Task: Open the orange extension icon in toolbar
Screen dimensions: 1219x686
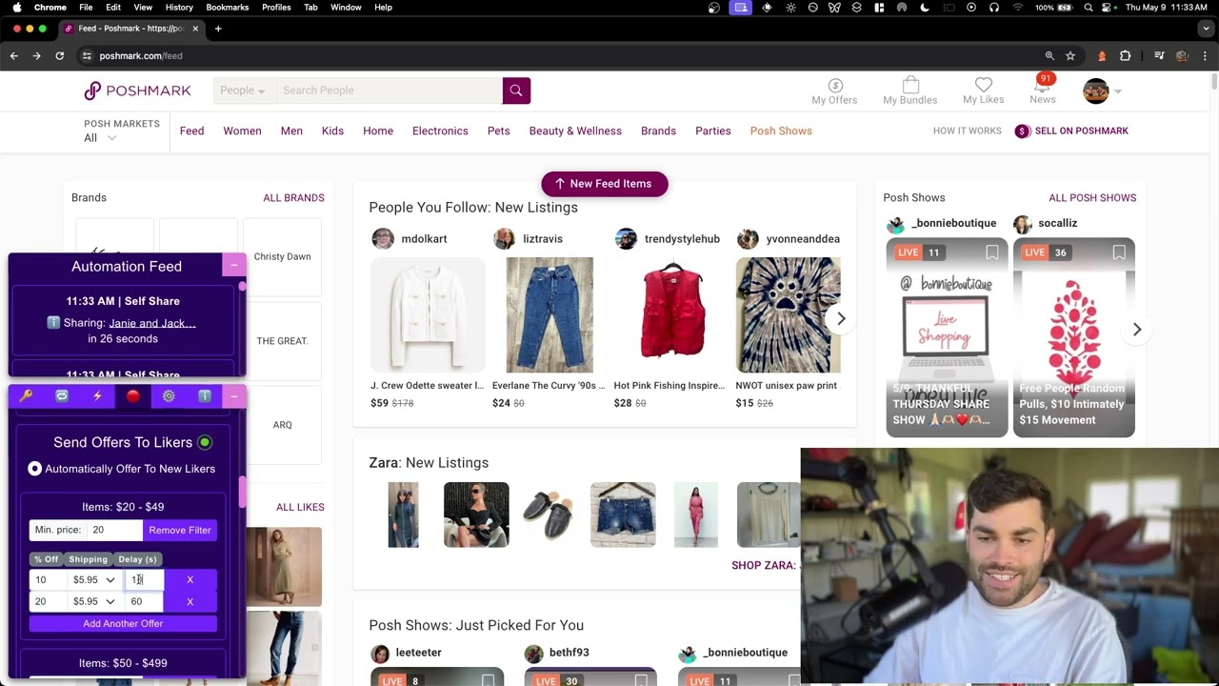Action: click(1102, 56)
